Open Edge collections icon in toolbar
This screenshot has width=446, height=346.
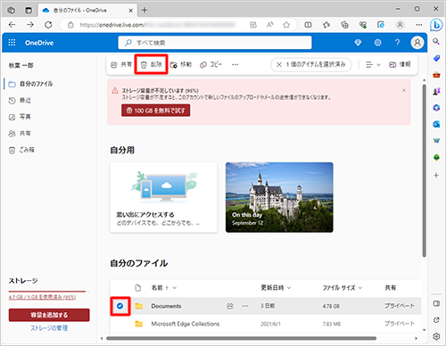344,25
